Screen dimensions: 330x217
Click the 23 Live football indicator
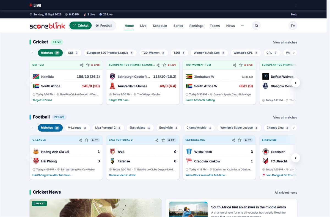pos(106,14)
